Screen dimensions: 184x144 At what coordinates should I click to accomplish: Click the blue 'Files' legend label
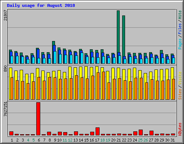[180, 28]
